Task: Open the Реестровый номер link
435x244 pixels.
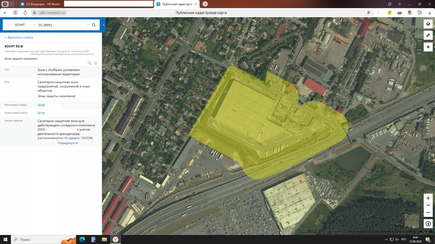Action: coord(41,105)
